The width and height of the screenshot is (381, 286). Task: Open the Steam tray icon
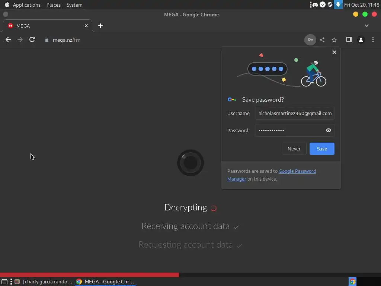330,4
